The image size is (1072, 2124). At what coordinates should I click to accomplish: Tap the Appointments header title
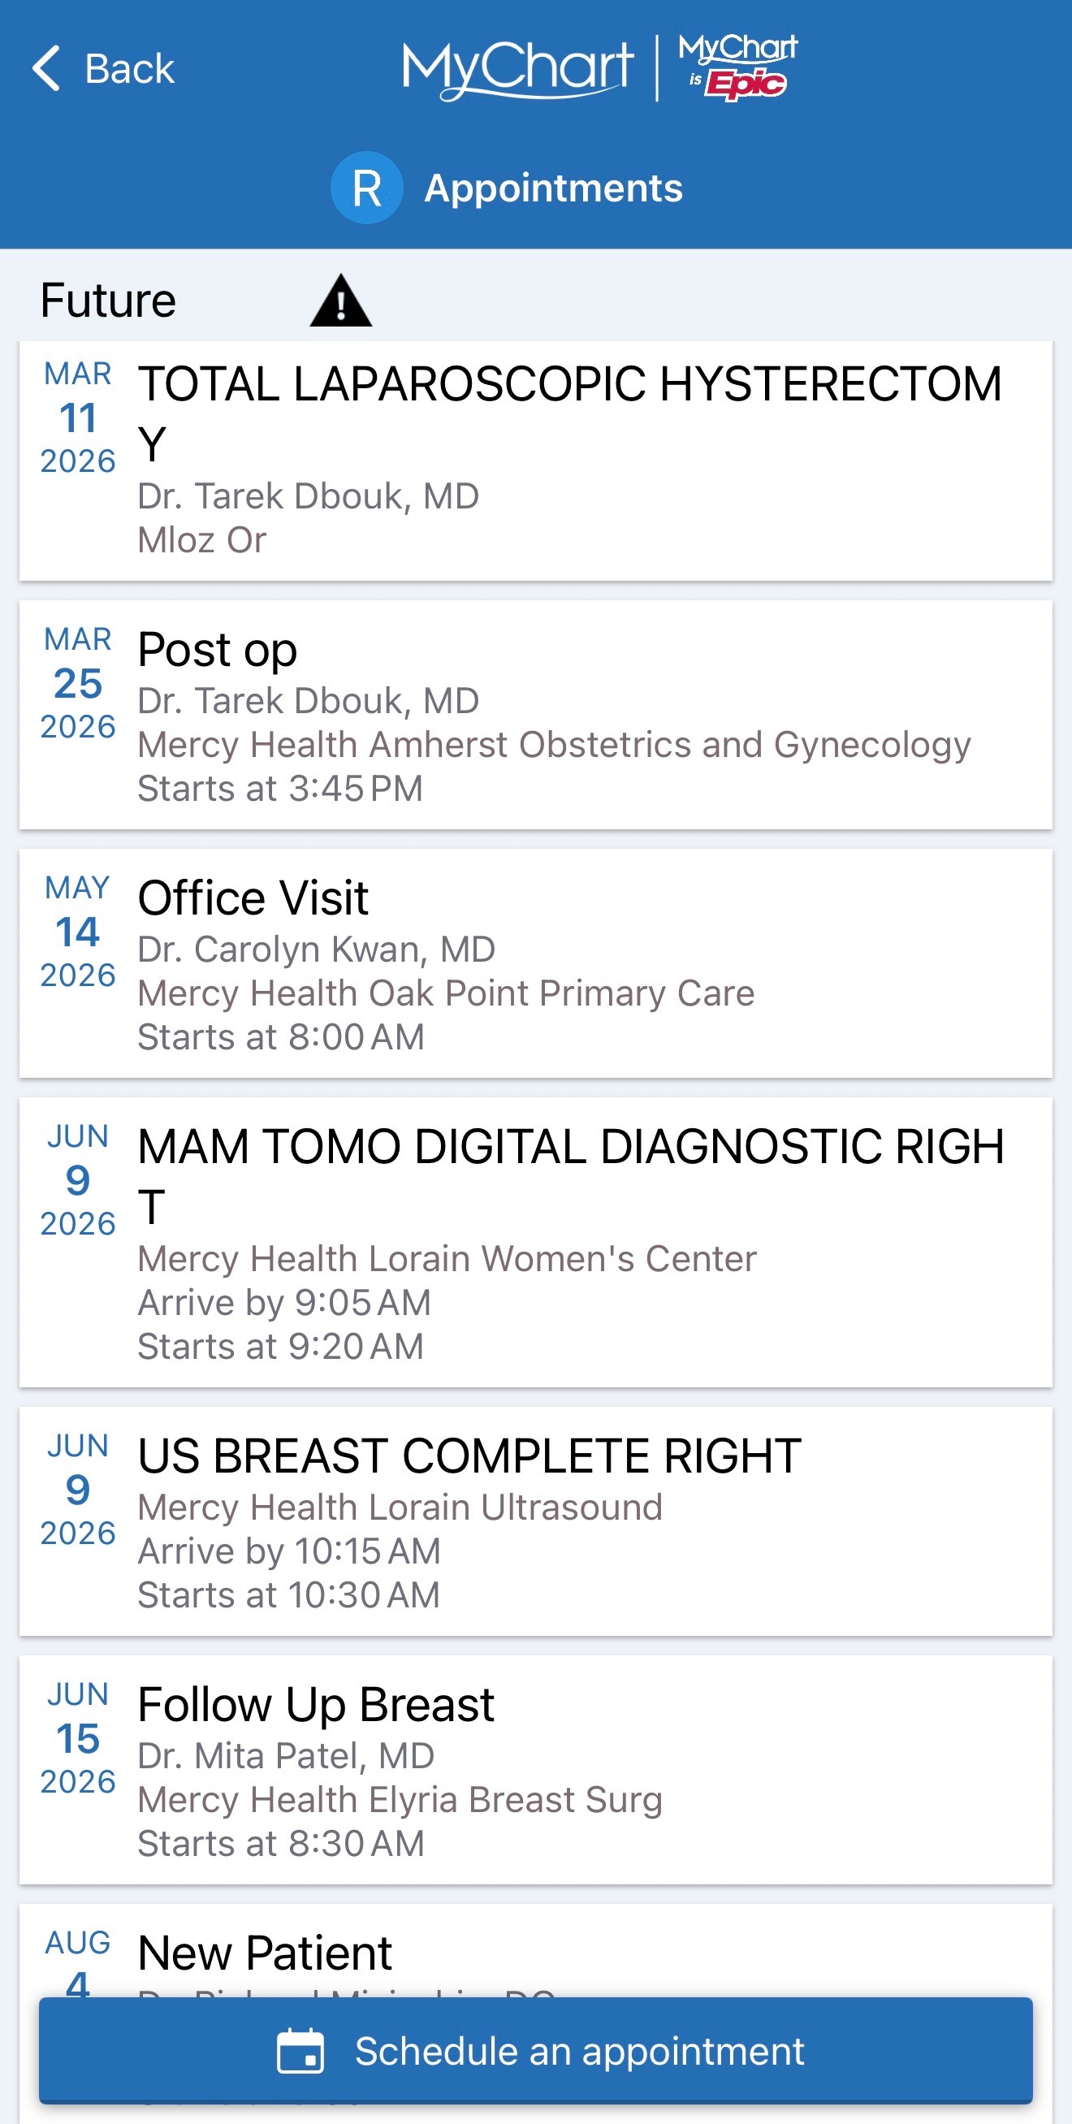(x=553, y=188)
